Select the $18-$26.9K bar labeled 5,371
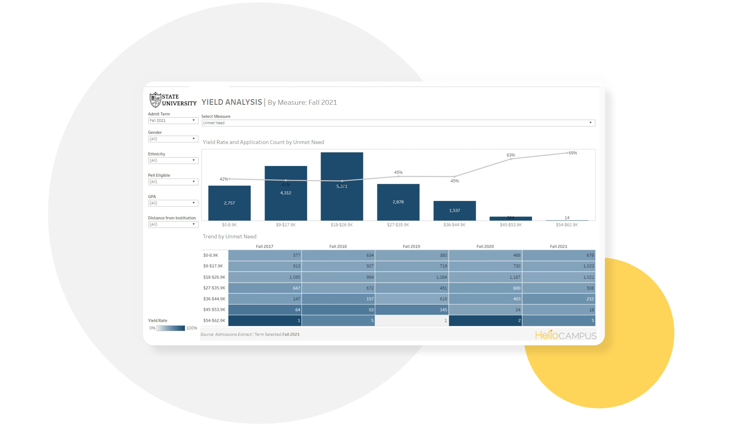748x427 pixels. tap(342, 186)
